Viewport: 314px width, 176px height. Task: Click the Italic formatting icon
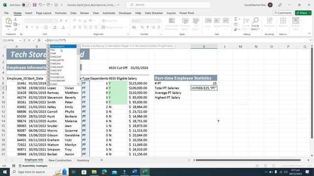pyautogui.click(x=32, y=27)
